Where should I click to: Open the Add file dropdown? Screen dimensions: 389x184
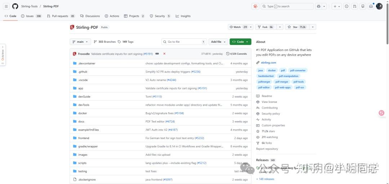click(218, 42)
